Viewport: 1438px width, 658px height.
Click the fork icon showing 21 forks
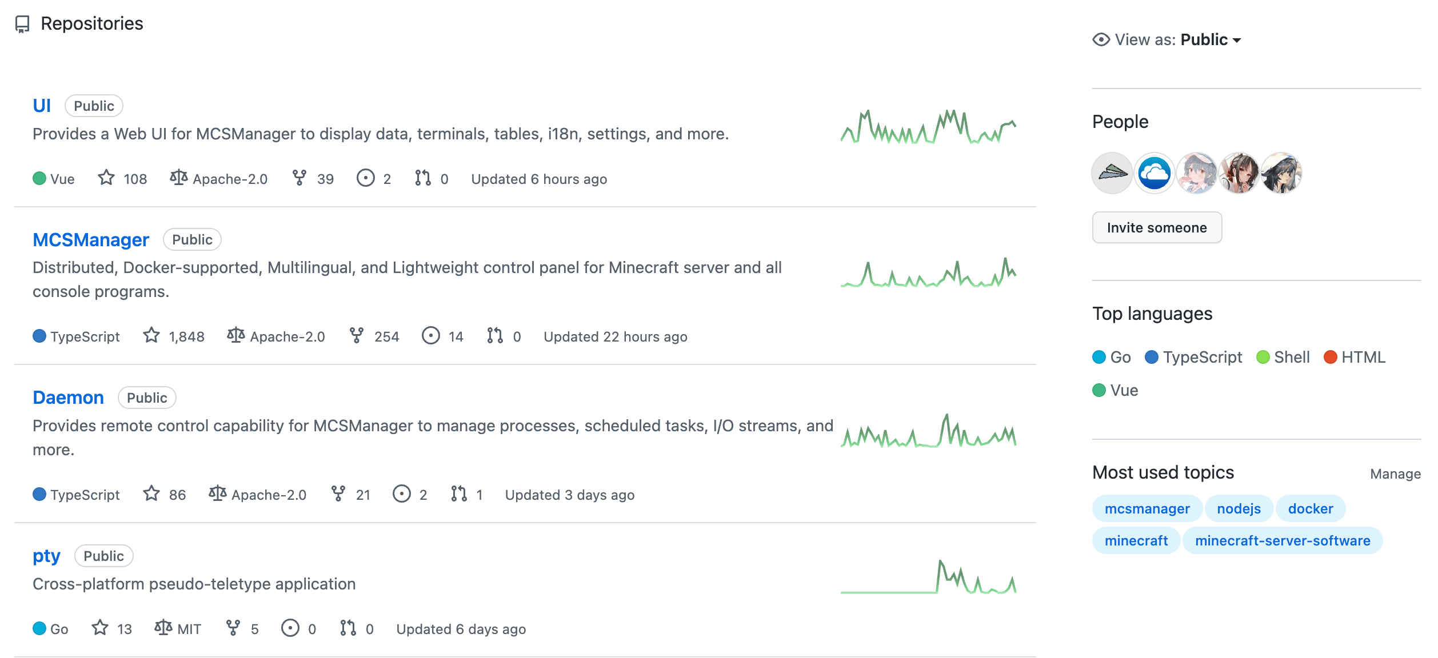[x=338, y=494]
